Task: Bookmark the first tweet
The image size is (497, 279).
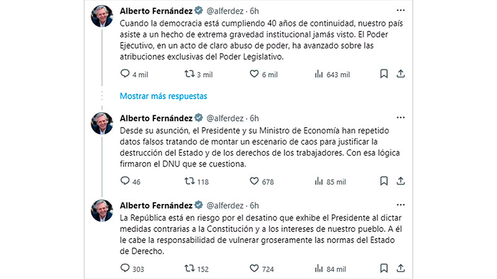Action: pyautogui.click(x=383, y=74)
